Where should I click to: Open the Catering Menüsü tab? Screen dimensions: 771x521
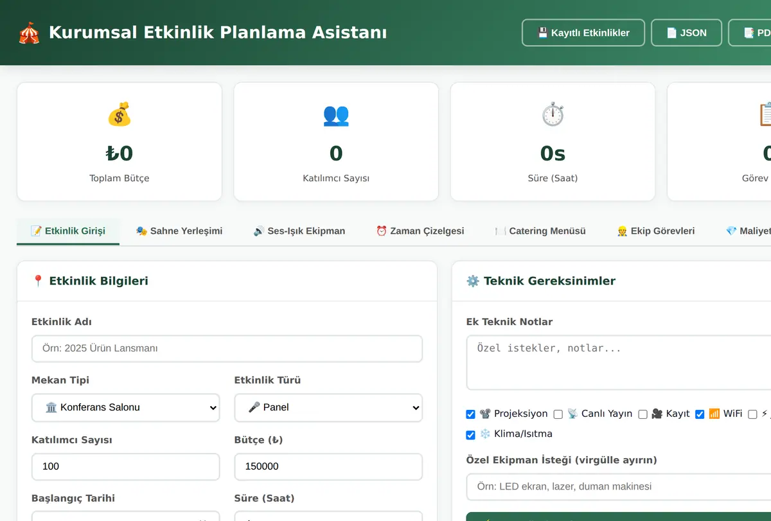point(540,231)
